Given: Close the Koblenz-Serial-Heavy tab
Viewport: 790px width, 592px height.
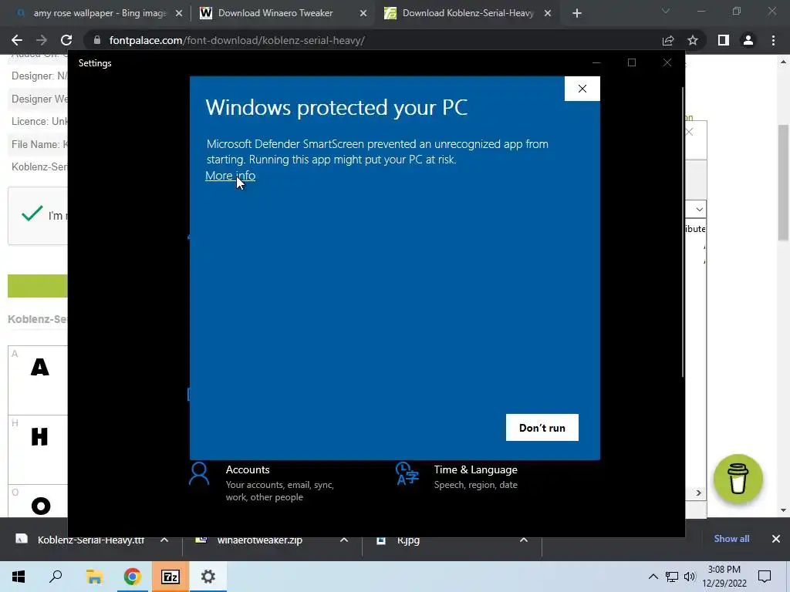Looking at the screenshot, I should (x=548, y=14).
